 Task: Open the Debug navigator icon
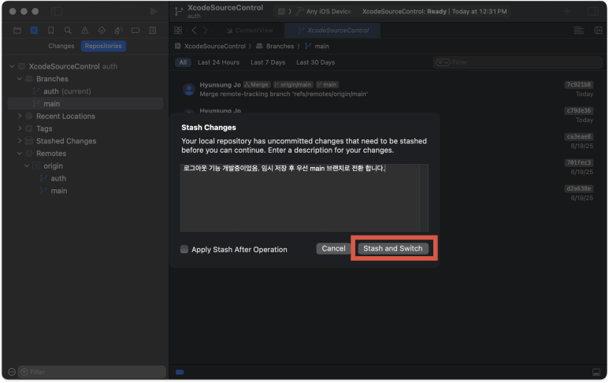119,30
